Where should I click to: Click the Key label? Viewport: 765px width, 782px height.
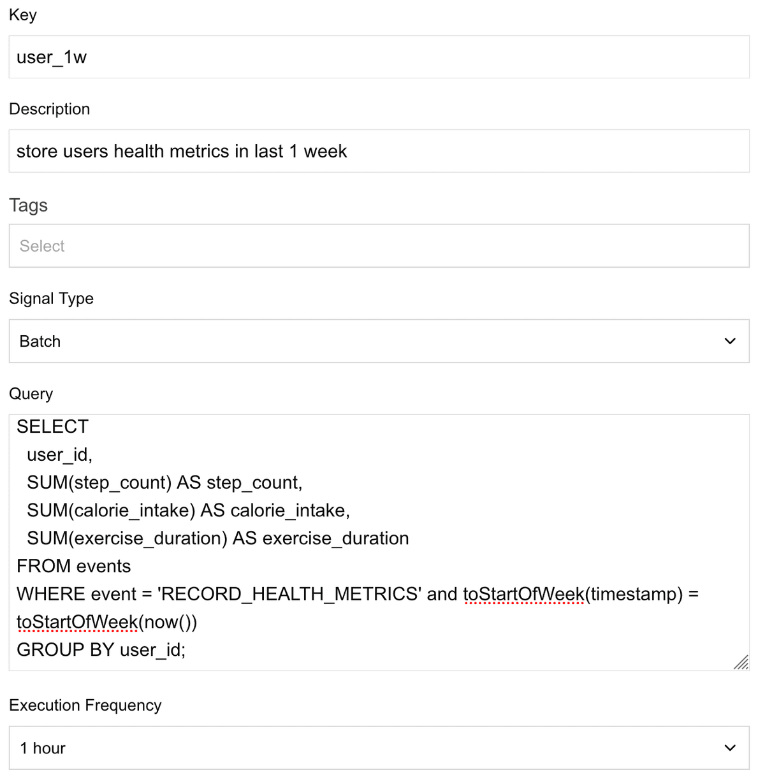click(22, 14)
